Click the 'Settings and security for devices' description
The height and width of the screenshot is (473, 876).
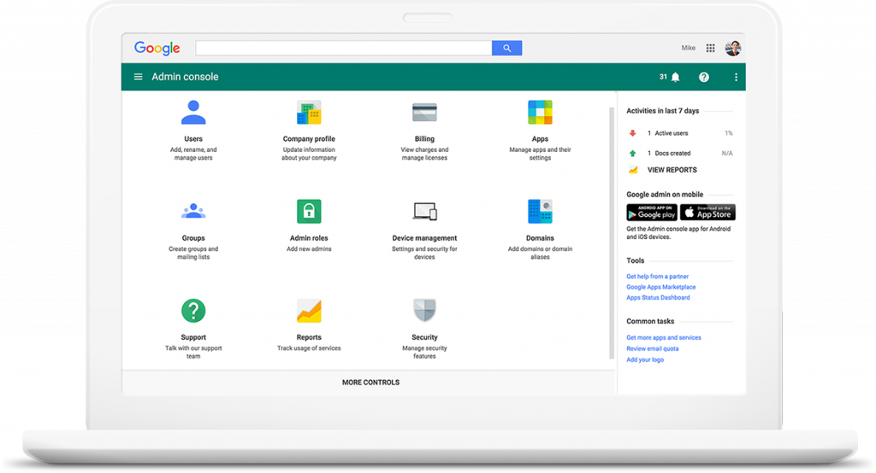tap(424, 254)
